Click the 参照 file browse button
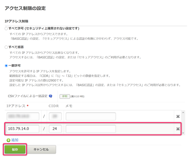This screenshot has height=157, width=192. [65, 96]
